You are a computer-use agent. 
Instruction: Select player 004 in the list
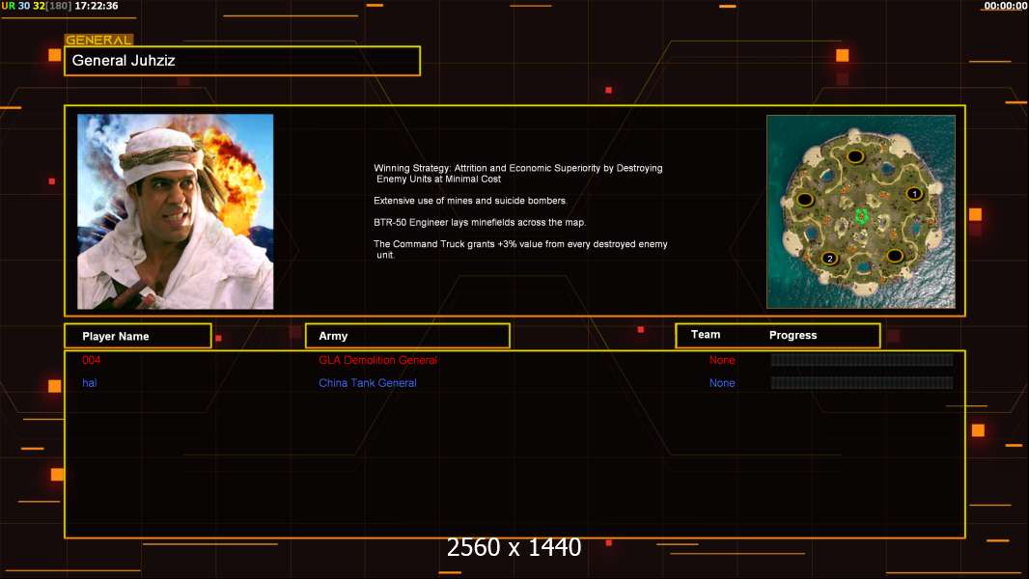pyautogui.click(x=91, y=360)
